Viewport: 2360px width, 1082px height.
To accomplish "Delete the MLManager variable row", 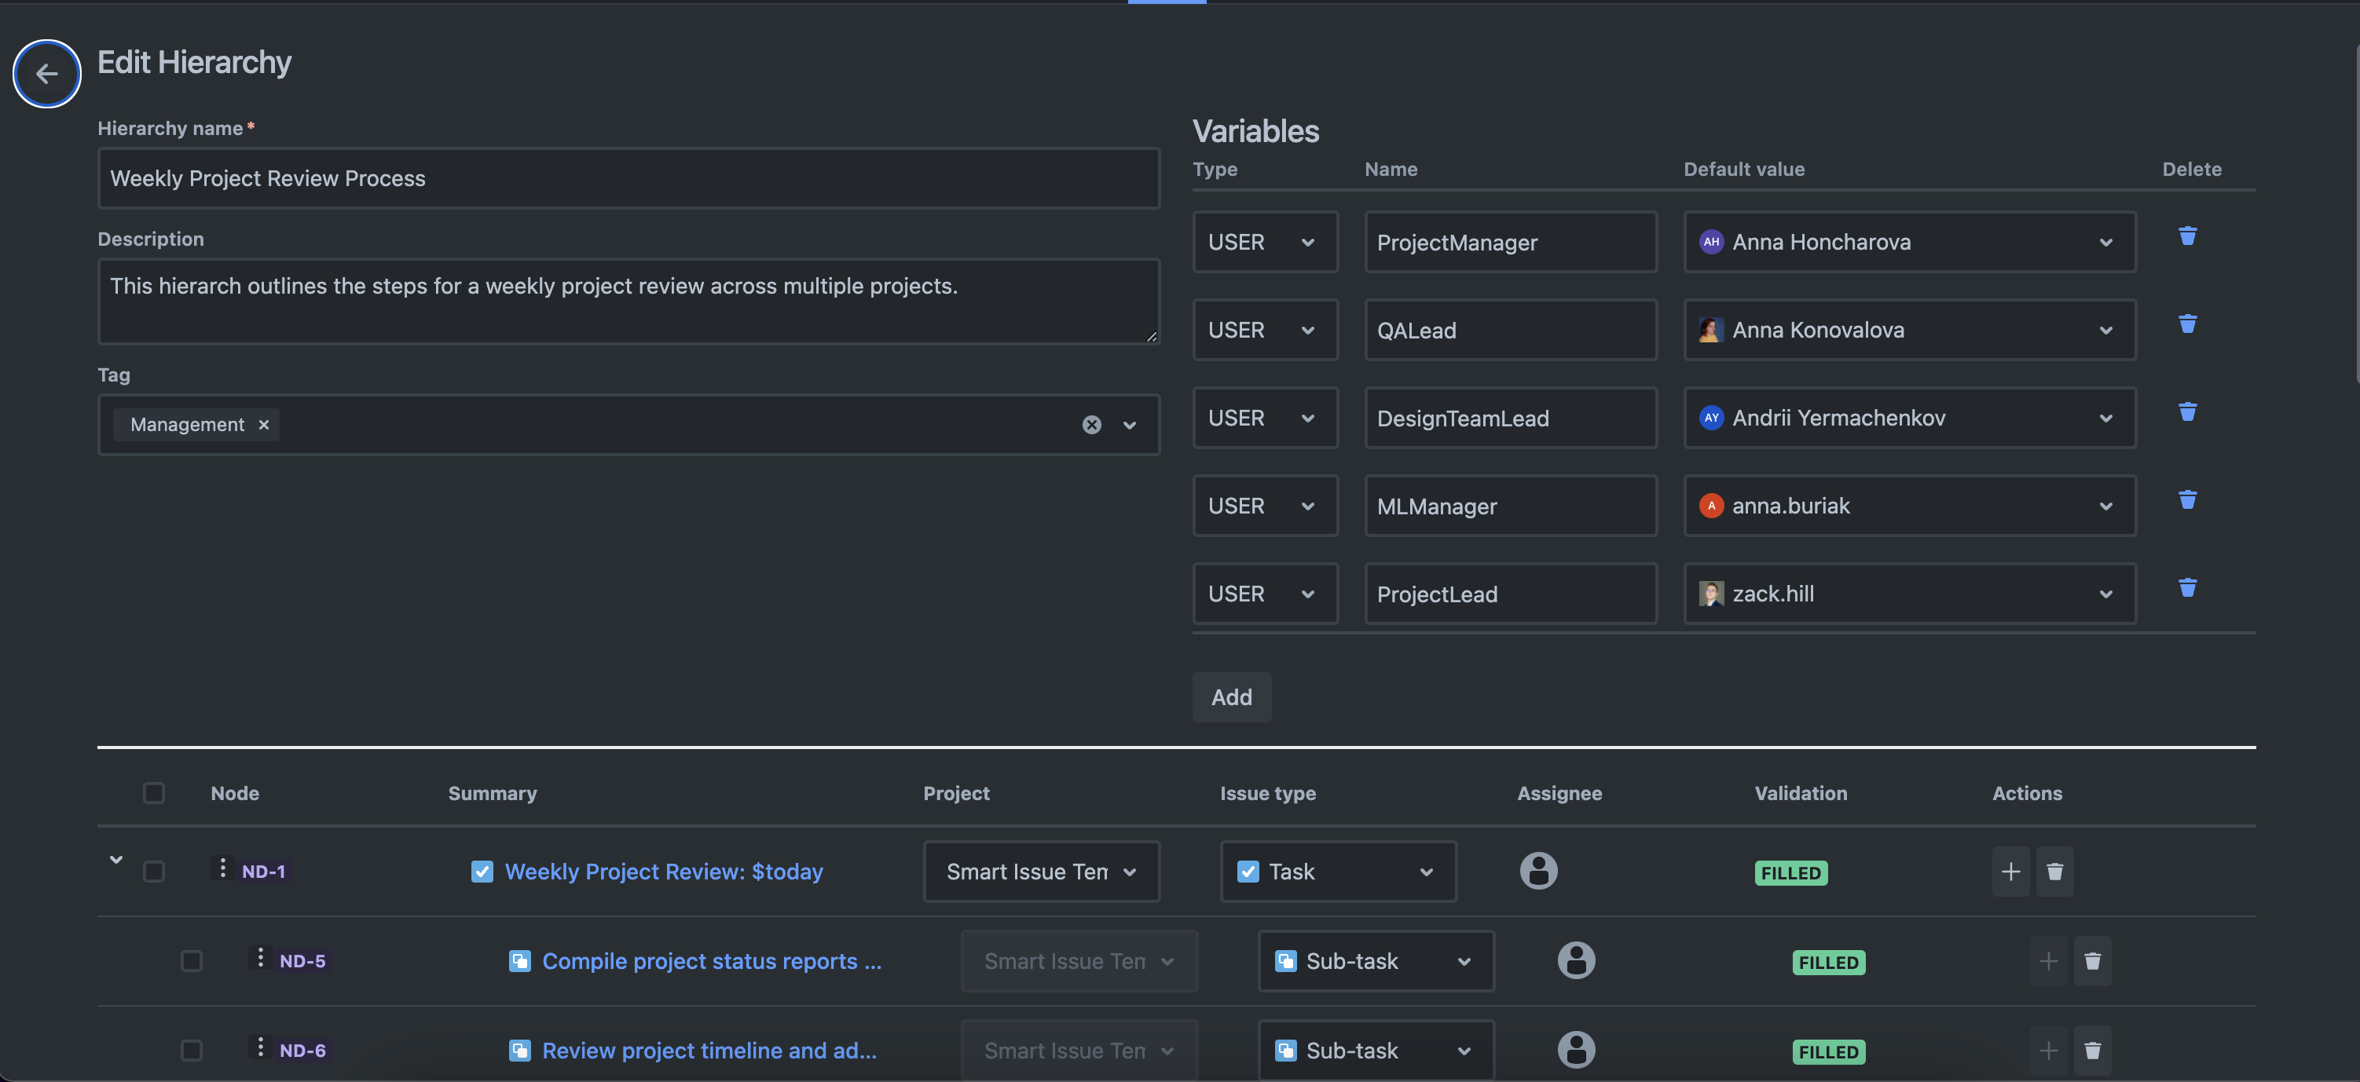I will coord(2187,500).
